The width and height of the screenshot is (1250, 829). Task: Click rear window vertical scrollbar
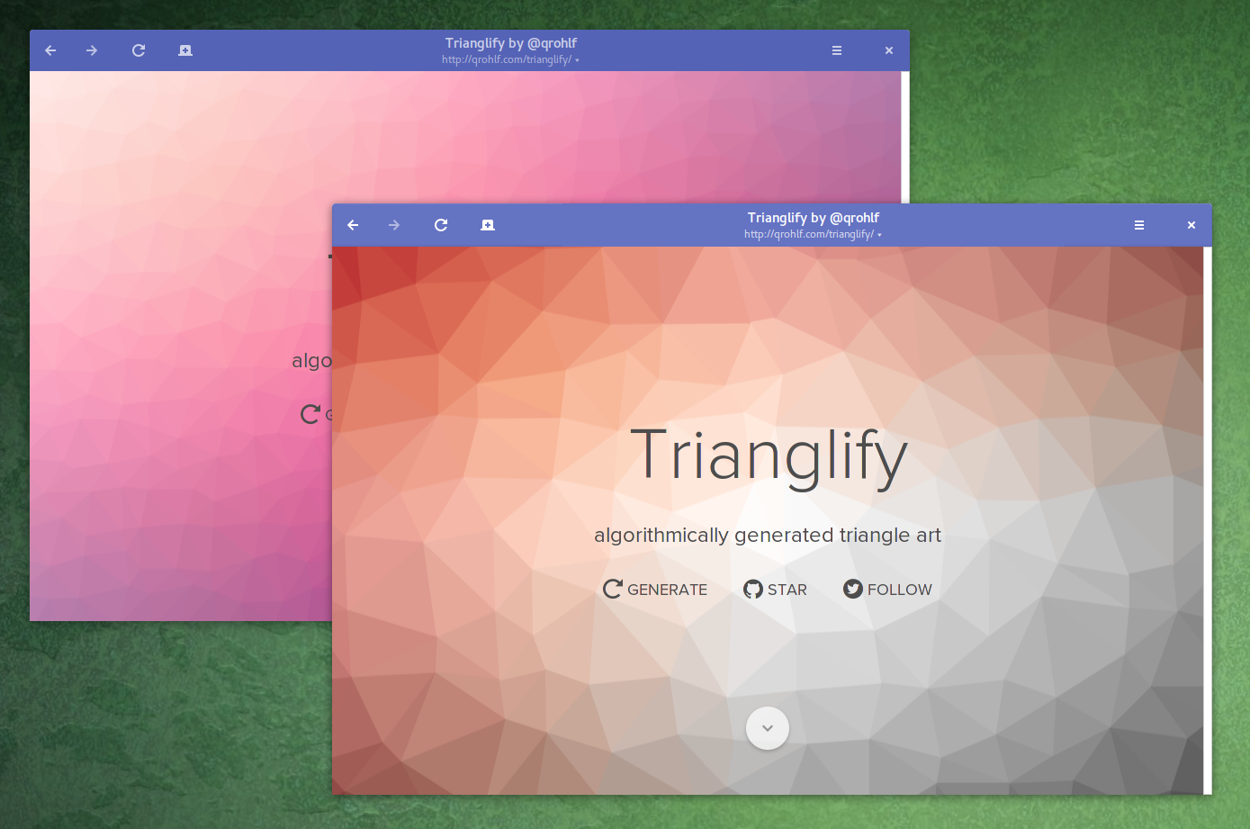click(905, 138)
